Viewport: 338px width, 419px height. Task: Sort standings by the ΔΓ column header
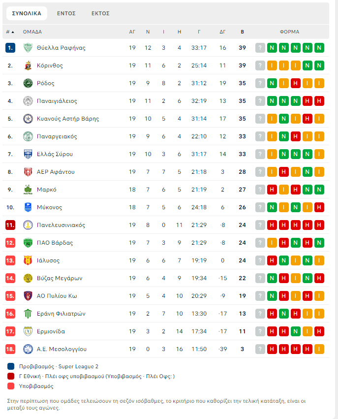[x=222, y=32]
